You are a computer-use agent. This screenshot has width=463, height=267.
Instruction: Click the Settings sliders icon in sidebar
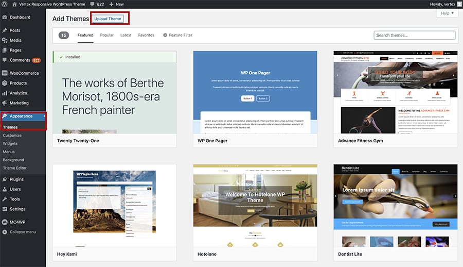tap(5, 209)
